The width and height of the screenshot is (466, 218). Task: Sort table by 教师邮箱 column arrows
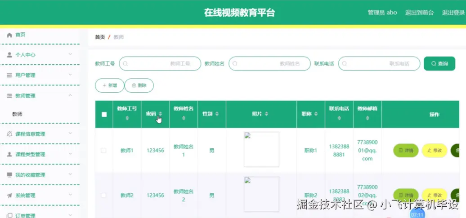click(x=367, y=118)
